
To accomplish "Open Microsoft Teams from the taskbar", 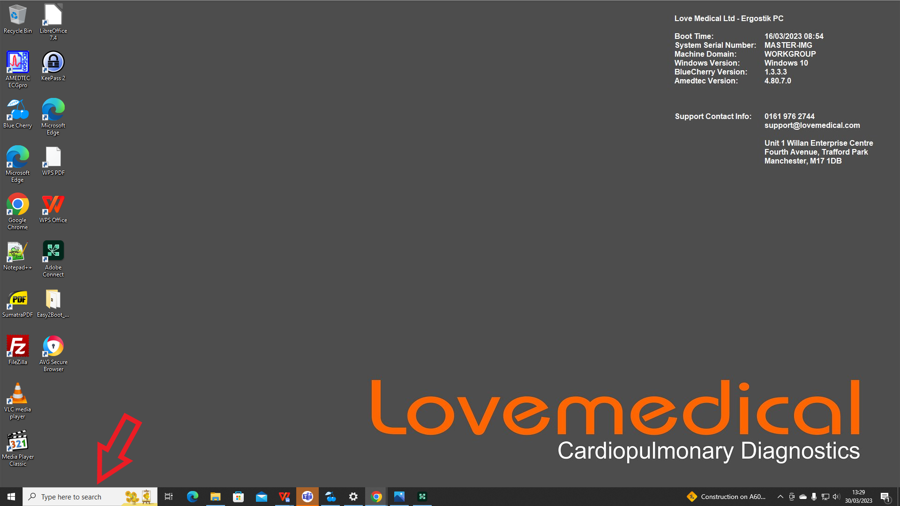I will point(307,497).
